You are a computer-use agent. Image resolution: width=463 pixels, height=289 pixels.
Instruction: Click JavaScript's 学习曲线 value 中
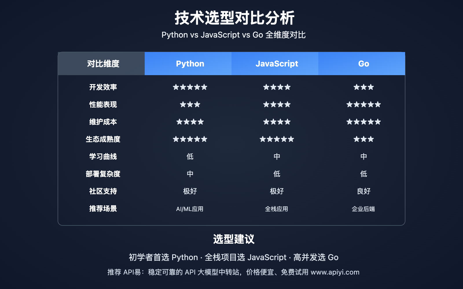[x=277, y=156]
